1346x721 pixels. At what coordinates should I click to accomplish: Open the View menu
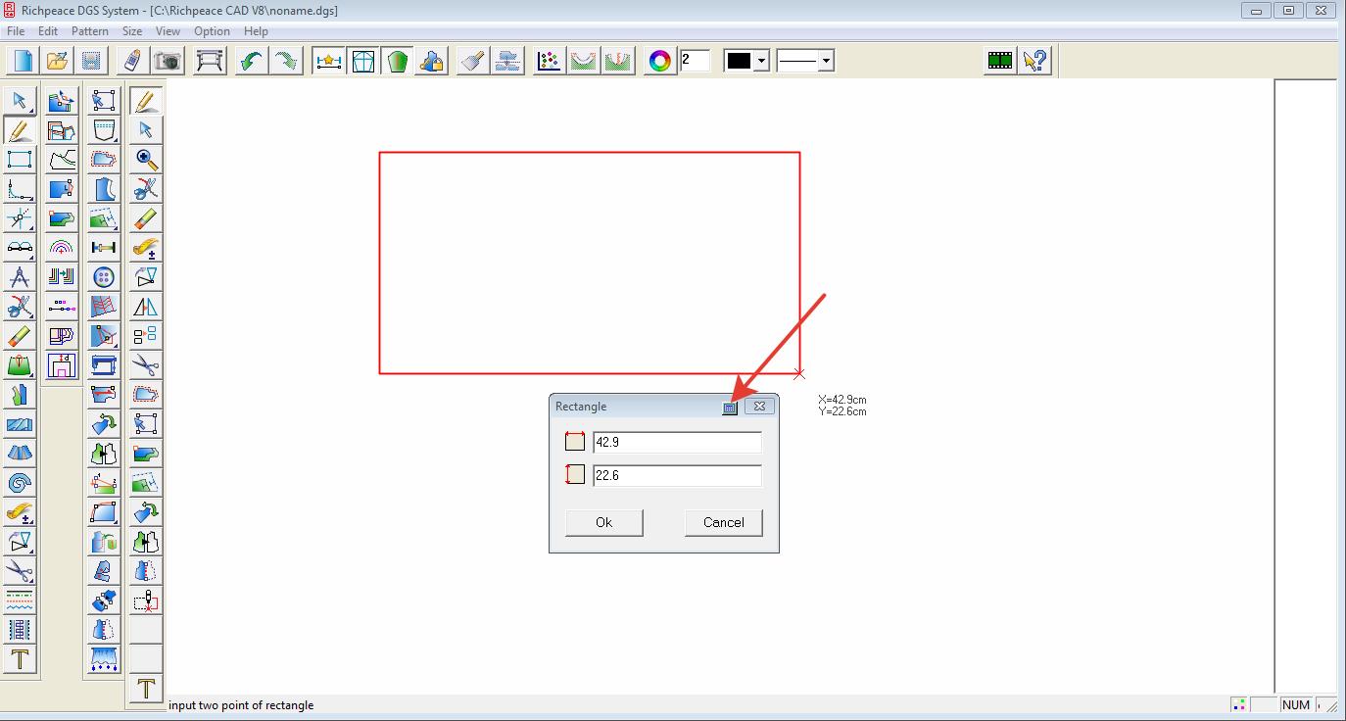(168, 31)
